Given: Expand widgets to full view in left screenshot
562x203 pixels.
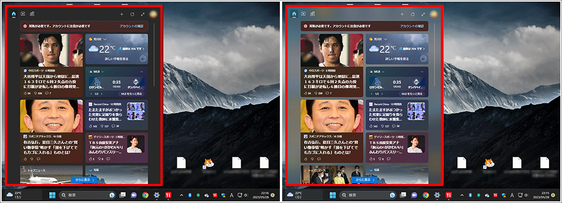Looking at the screenshot, I should [x=143, y=14].
